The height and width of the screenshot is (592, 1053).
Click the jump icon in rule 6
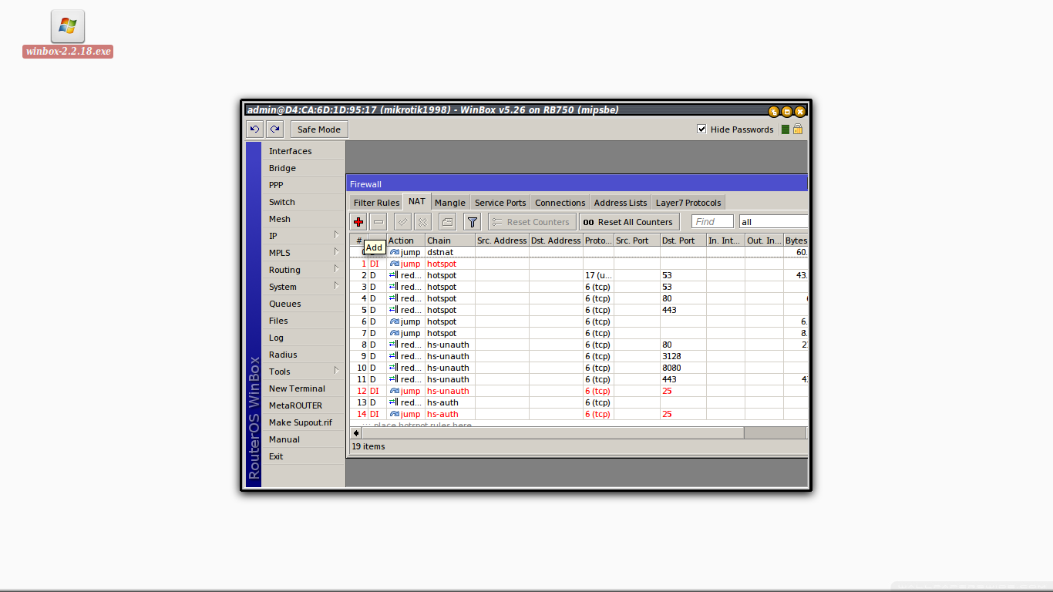tap(395, 321)
